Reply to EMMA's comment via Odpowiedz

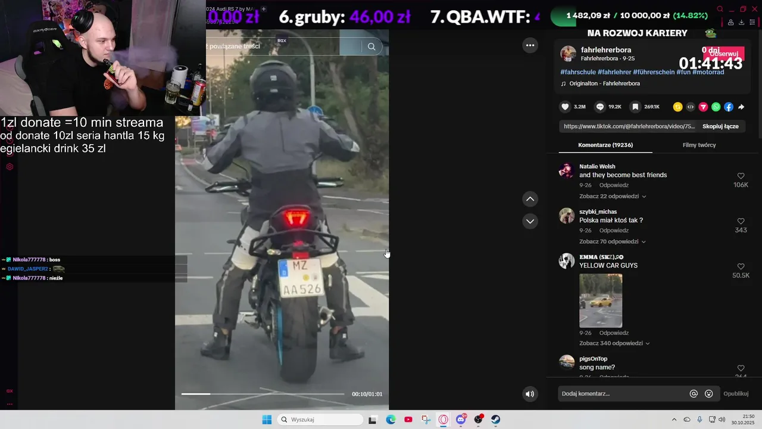614,333
